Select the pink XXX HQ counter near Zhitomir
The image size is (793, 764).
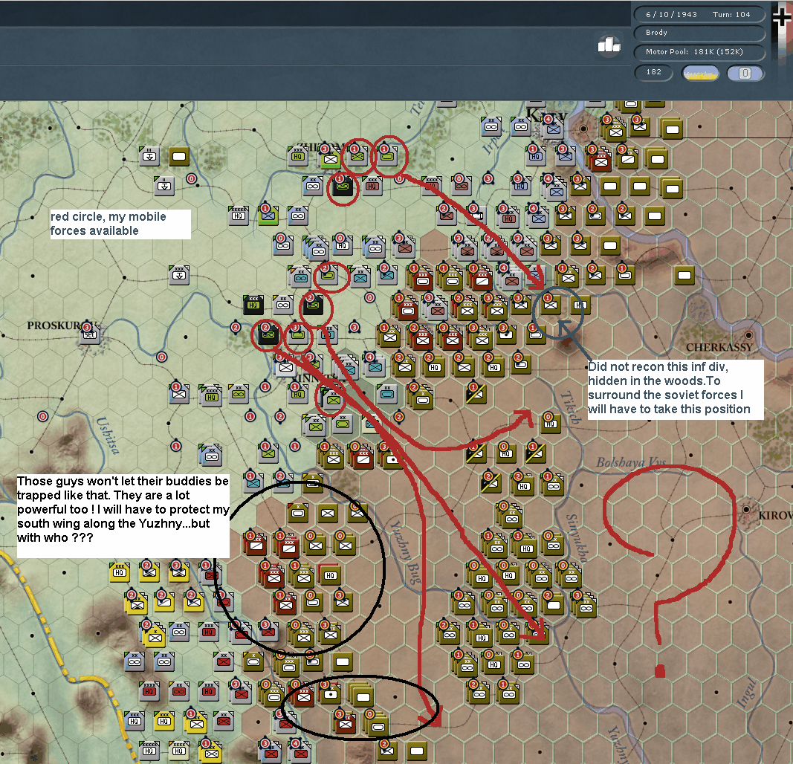click(x=372, y=185)
